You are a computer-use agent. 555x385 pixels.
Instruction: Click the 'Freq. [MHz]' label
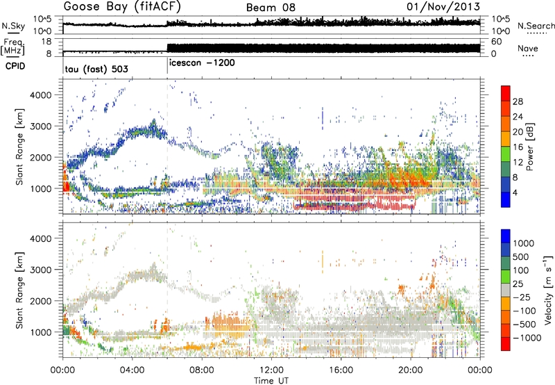click(13, 47)
